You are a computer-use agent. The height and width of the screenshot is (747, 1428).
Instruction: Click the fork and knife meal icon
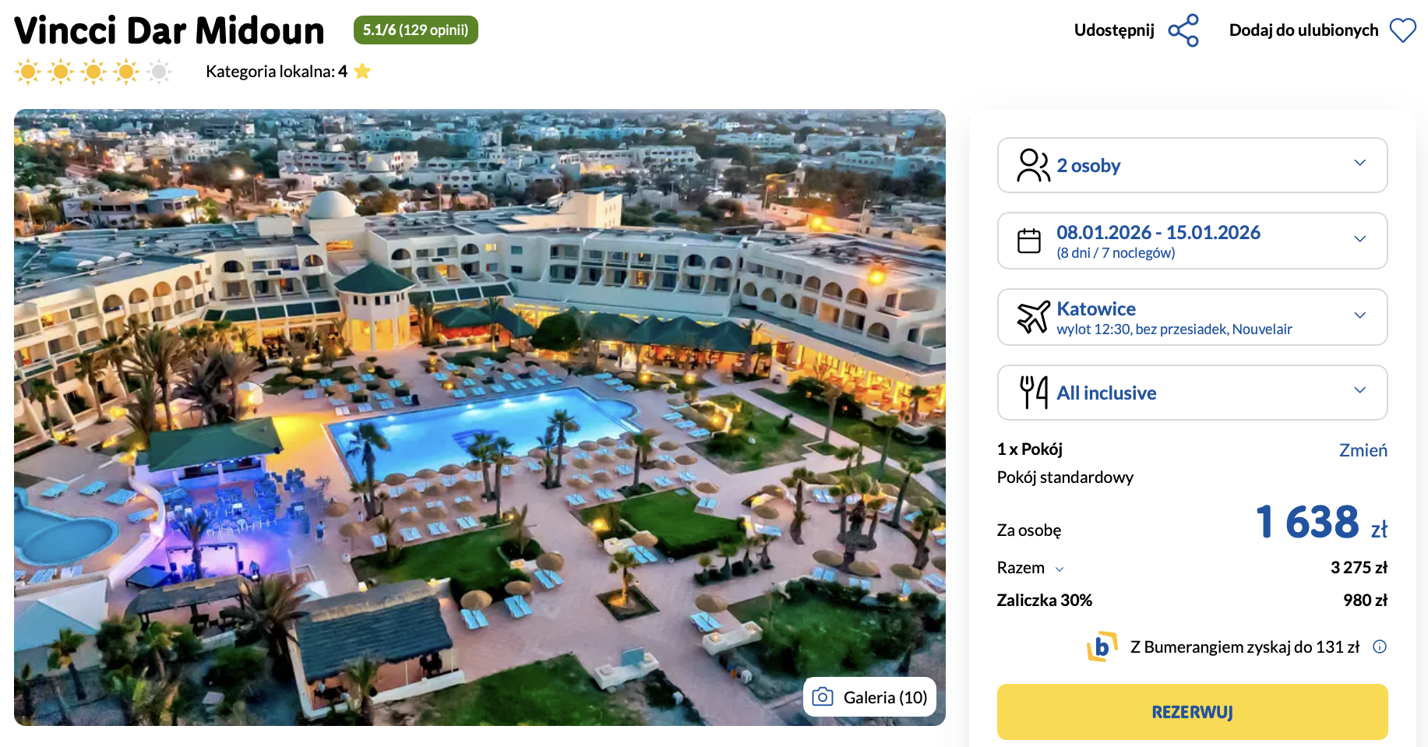[x=1034, y=393]
